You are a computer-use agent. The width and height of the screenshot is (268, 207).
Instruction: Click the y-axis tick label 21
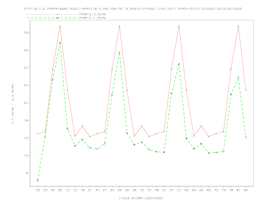(x=26, y=103)
